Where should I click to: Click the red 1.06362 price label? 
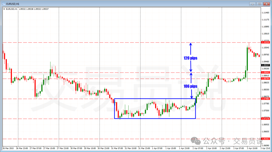pos(265,139)
